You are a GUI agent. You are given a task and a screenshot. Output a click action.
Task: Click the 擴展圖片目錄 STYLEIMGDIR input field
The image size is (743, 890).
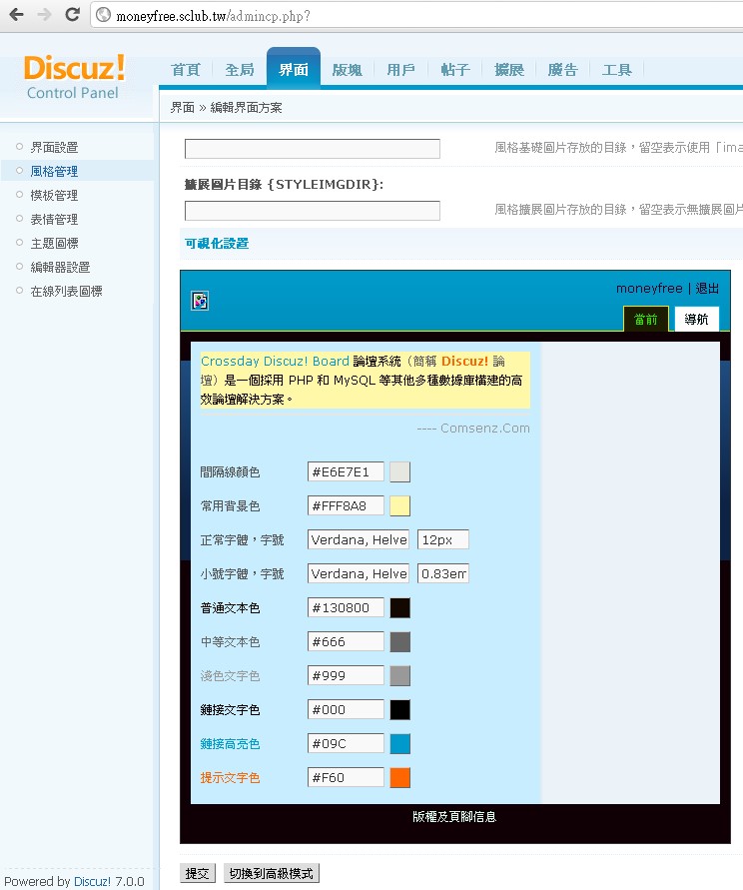click(313, 211)
